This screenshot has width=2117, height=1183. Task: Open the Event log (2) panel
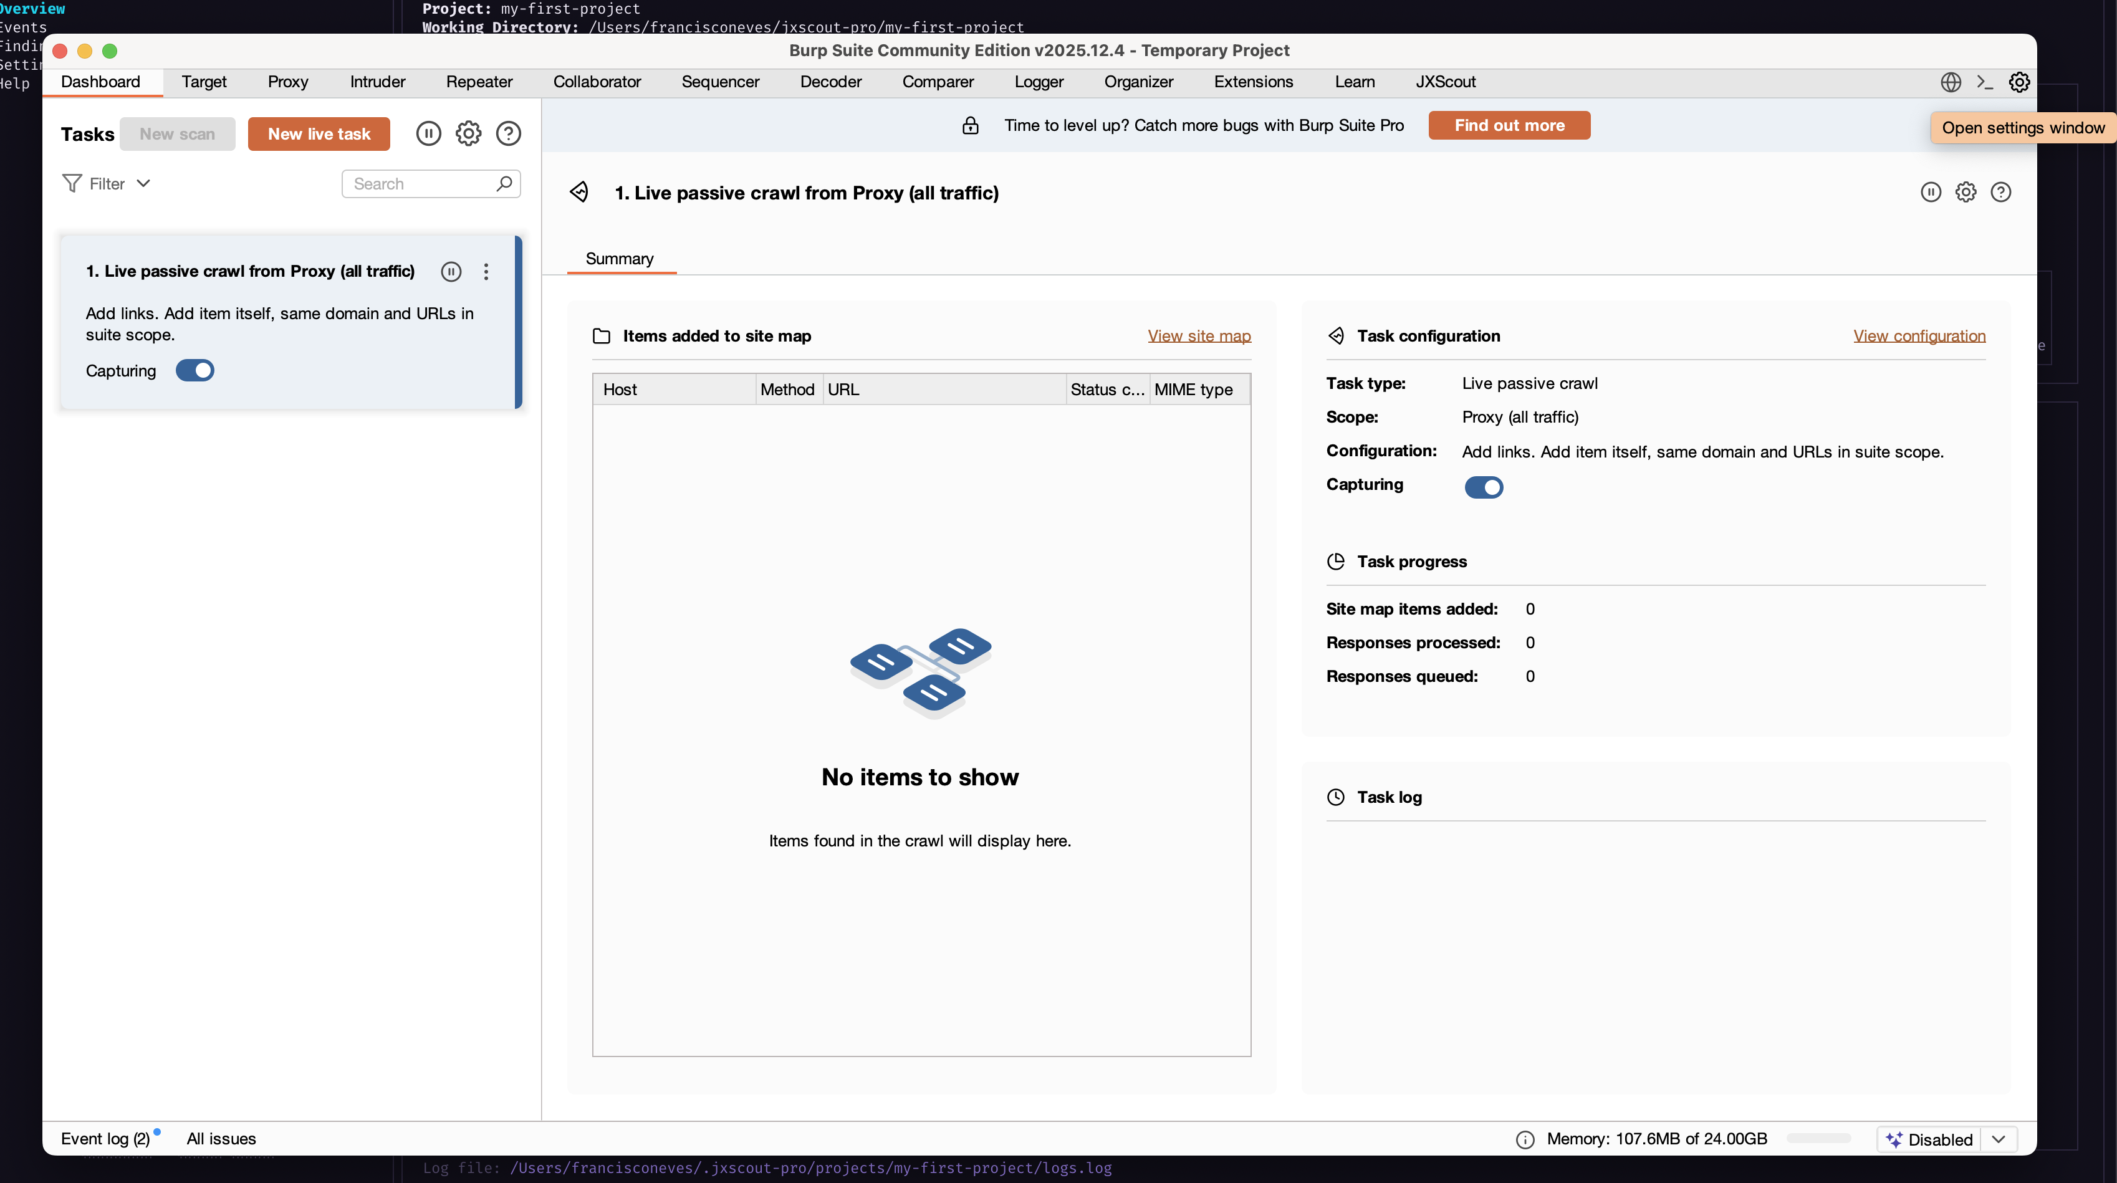[105, 1139]
